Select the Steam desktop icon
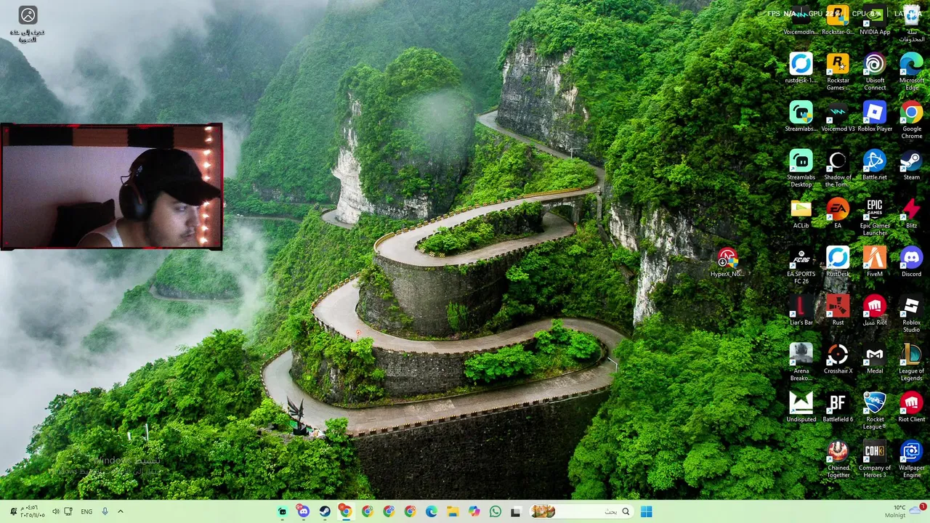This screenshot has width=930, height=523. coord(912,166)
